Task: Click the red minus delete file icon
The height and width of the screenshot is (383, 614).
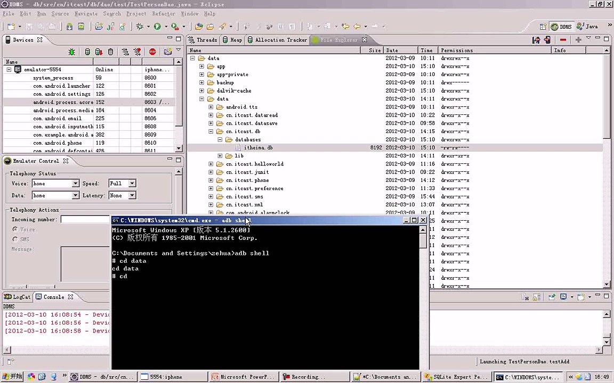Action: pyautogui.click(x=563, y=40)
